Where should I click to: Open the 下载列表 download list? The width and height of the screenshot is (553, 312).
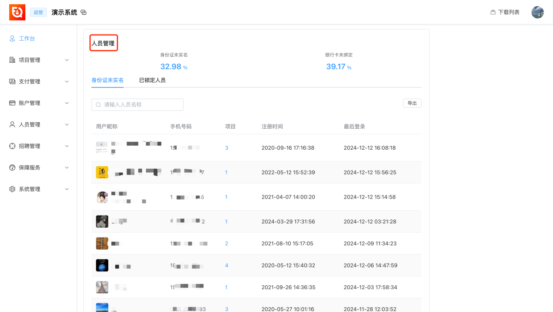(x=505, y=12)
